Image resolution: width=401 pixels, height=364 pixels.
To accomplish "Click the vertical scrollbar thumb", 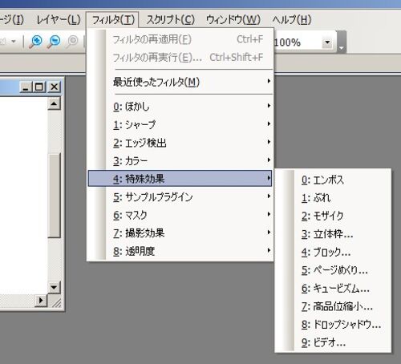I will (55, 196).
